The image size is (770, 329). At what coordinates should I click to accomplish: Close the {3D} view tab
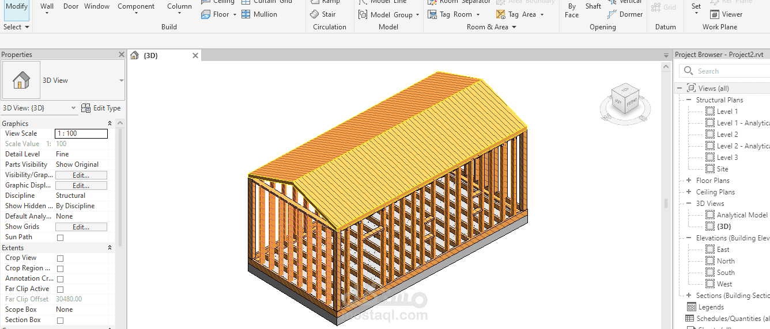click(195, 56)
